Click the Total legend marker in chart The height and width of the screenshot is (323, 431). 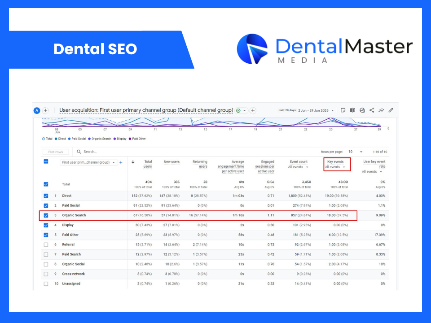tap(44, 139)
